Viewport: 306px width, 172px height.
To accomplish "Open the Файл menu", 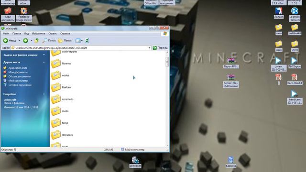I will click(x=6, y=33).
